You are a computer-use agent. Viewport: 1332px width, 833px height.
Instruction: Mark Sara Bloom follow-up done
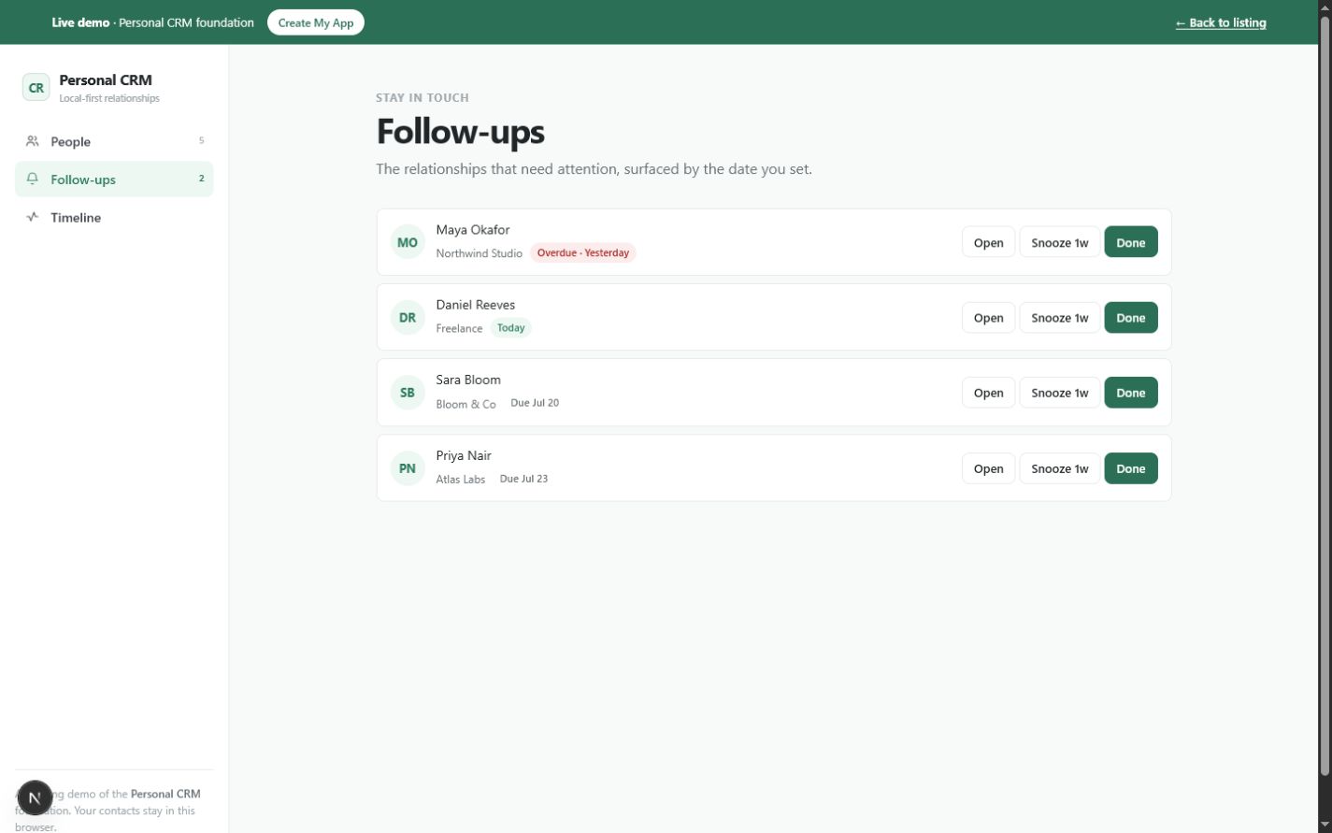(x=1131, y=393)
